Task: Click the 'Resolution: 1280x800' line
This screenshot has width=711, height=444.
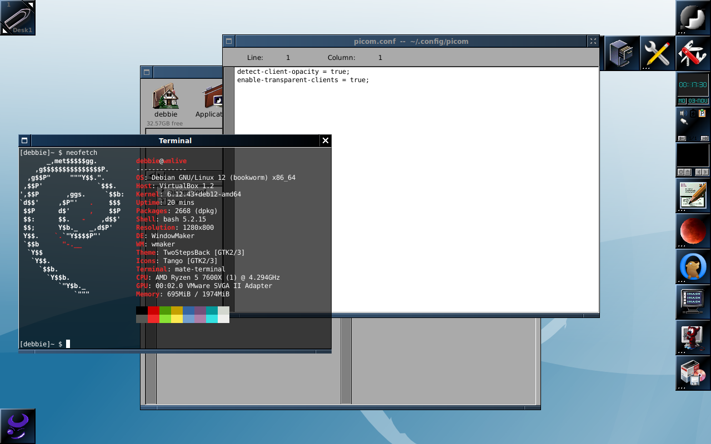Action: tap(175, 228)
